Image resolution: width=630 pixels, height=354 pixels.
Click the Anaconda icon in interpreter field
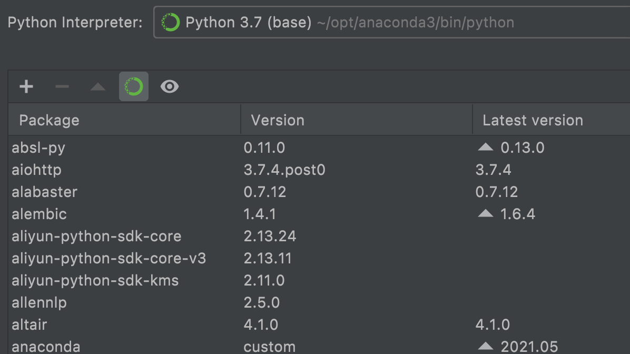pyautogui.click(x=171, y=22)
